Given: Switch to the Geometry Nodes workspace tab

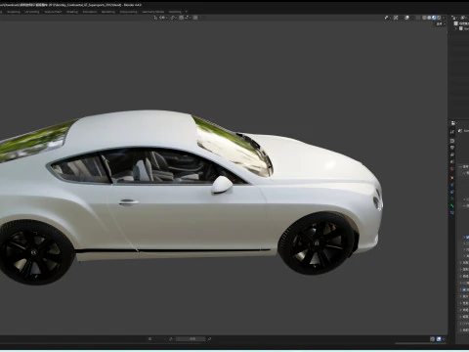Looking at the screenshot, I should click(x=153, y=12).
